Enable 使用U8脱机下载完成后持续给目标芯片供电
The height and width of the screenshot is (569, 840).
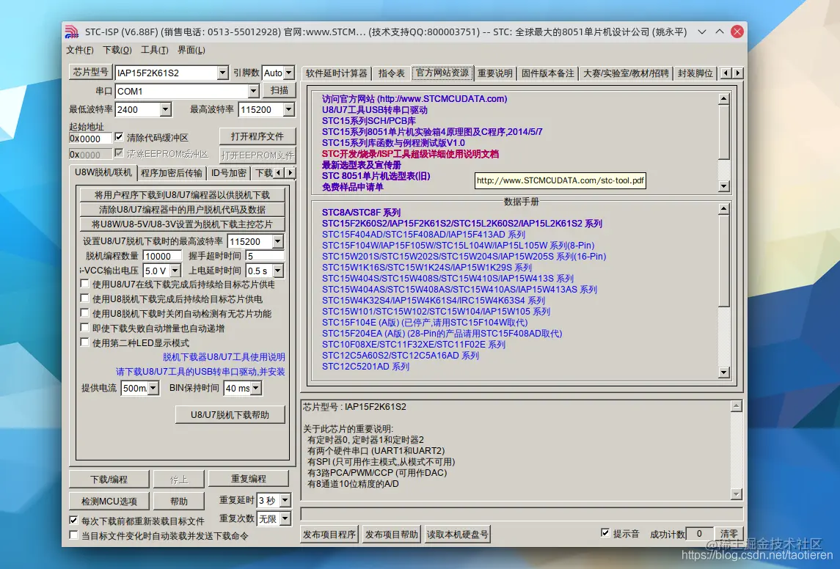click(x=84, y=298)
